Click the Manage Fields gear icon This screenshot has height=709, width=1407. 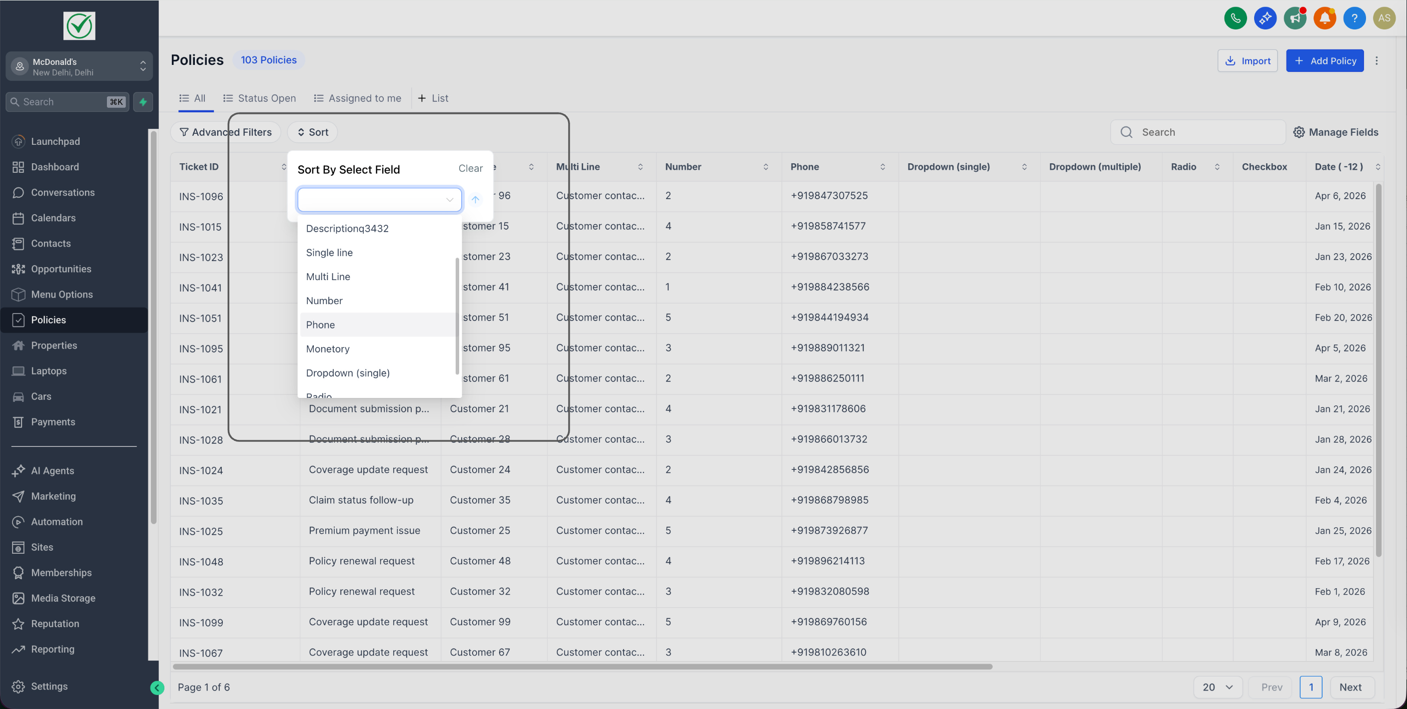coord(1299,132)
